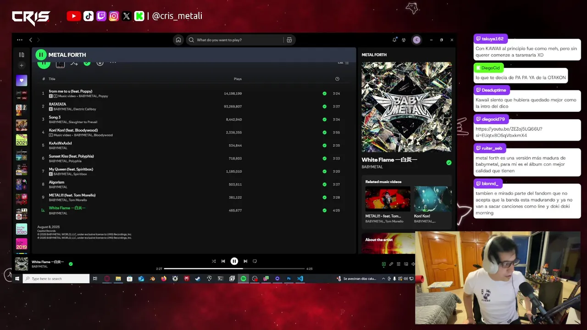Open the 2021 playlist in sidebar
The width and height of the screenshot is (587, 330).
click(x=22, y=140)
